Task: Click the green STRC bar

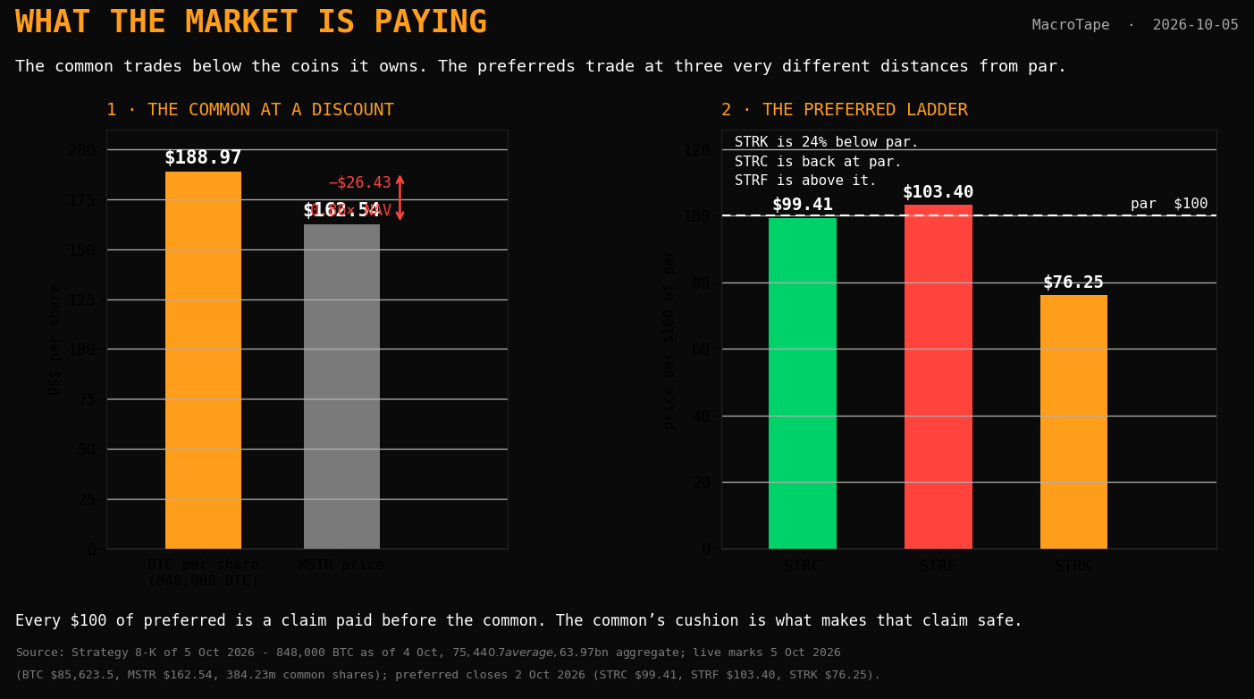Action: 803,383
